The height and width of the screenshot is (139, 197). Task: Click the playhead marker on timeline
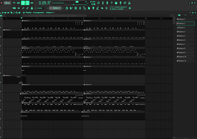21,18
